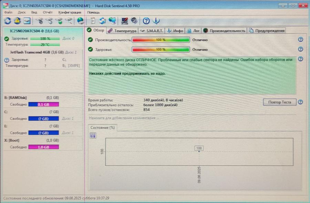Click the last-update status bar text

(56, 198)
